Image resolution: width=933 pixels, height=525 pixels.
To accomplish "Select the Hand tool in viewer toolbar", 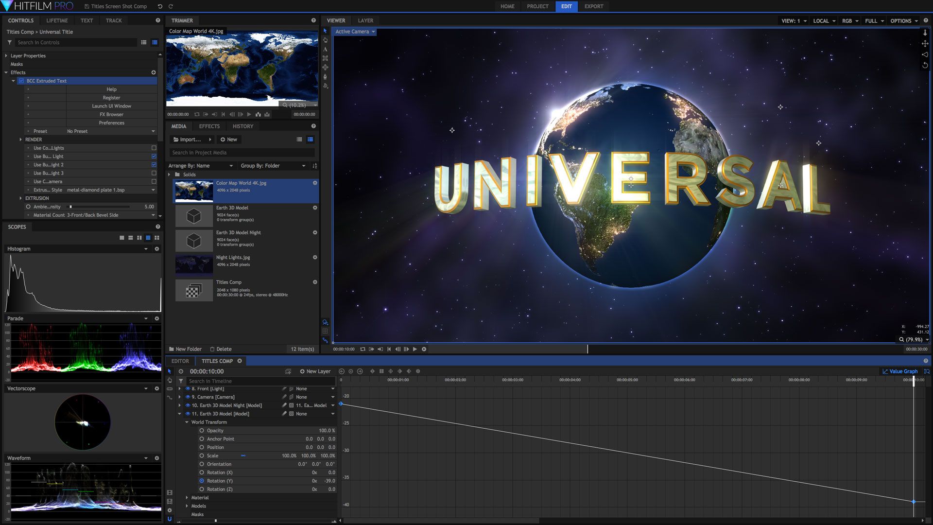I will click(325, 40).
